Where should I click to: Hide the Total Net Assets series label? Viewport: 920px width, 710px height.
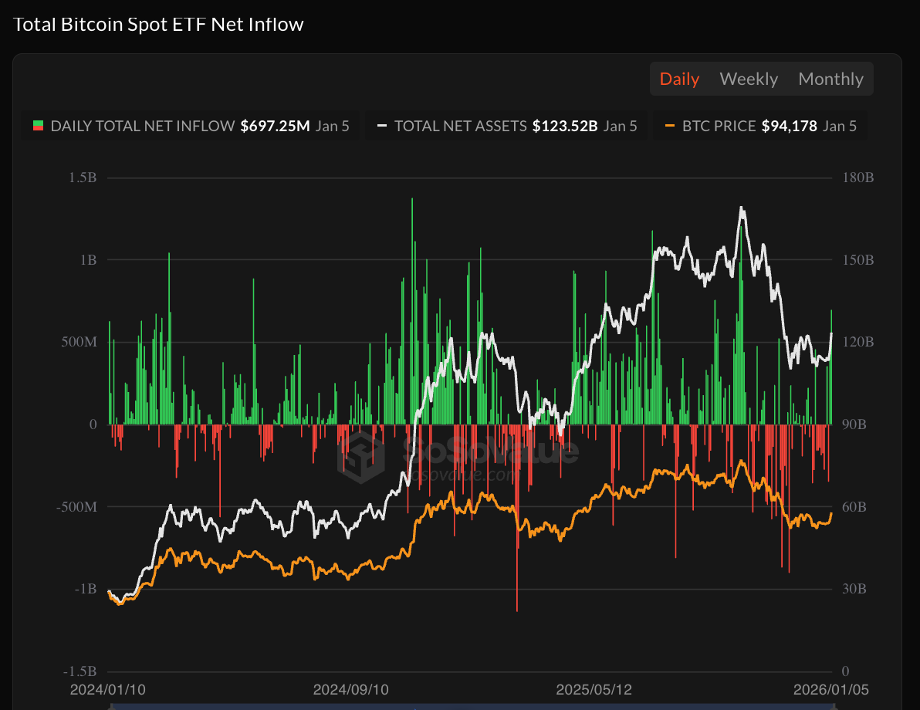460,126
